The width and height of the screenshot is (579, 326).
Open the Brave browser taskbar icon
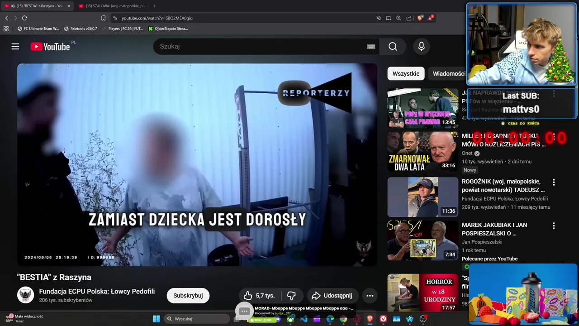click(370, 319)
